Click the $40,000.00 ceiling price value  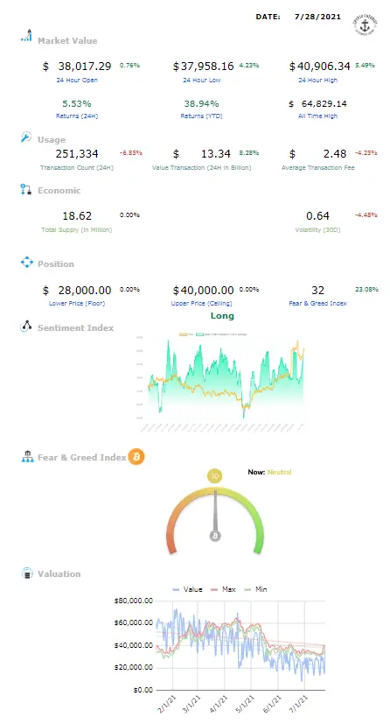click(203, 290)
